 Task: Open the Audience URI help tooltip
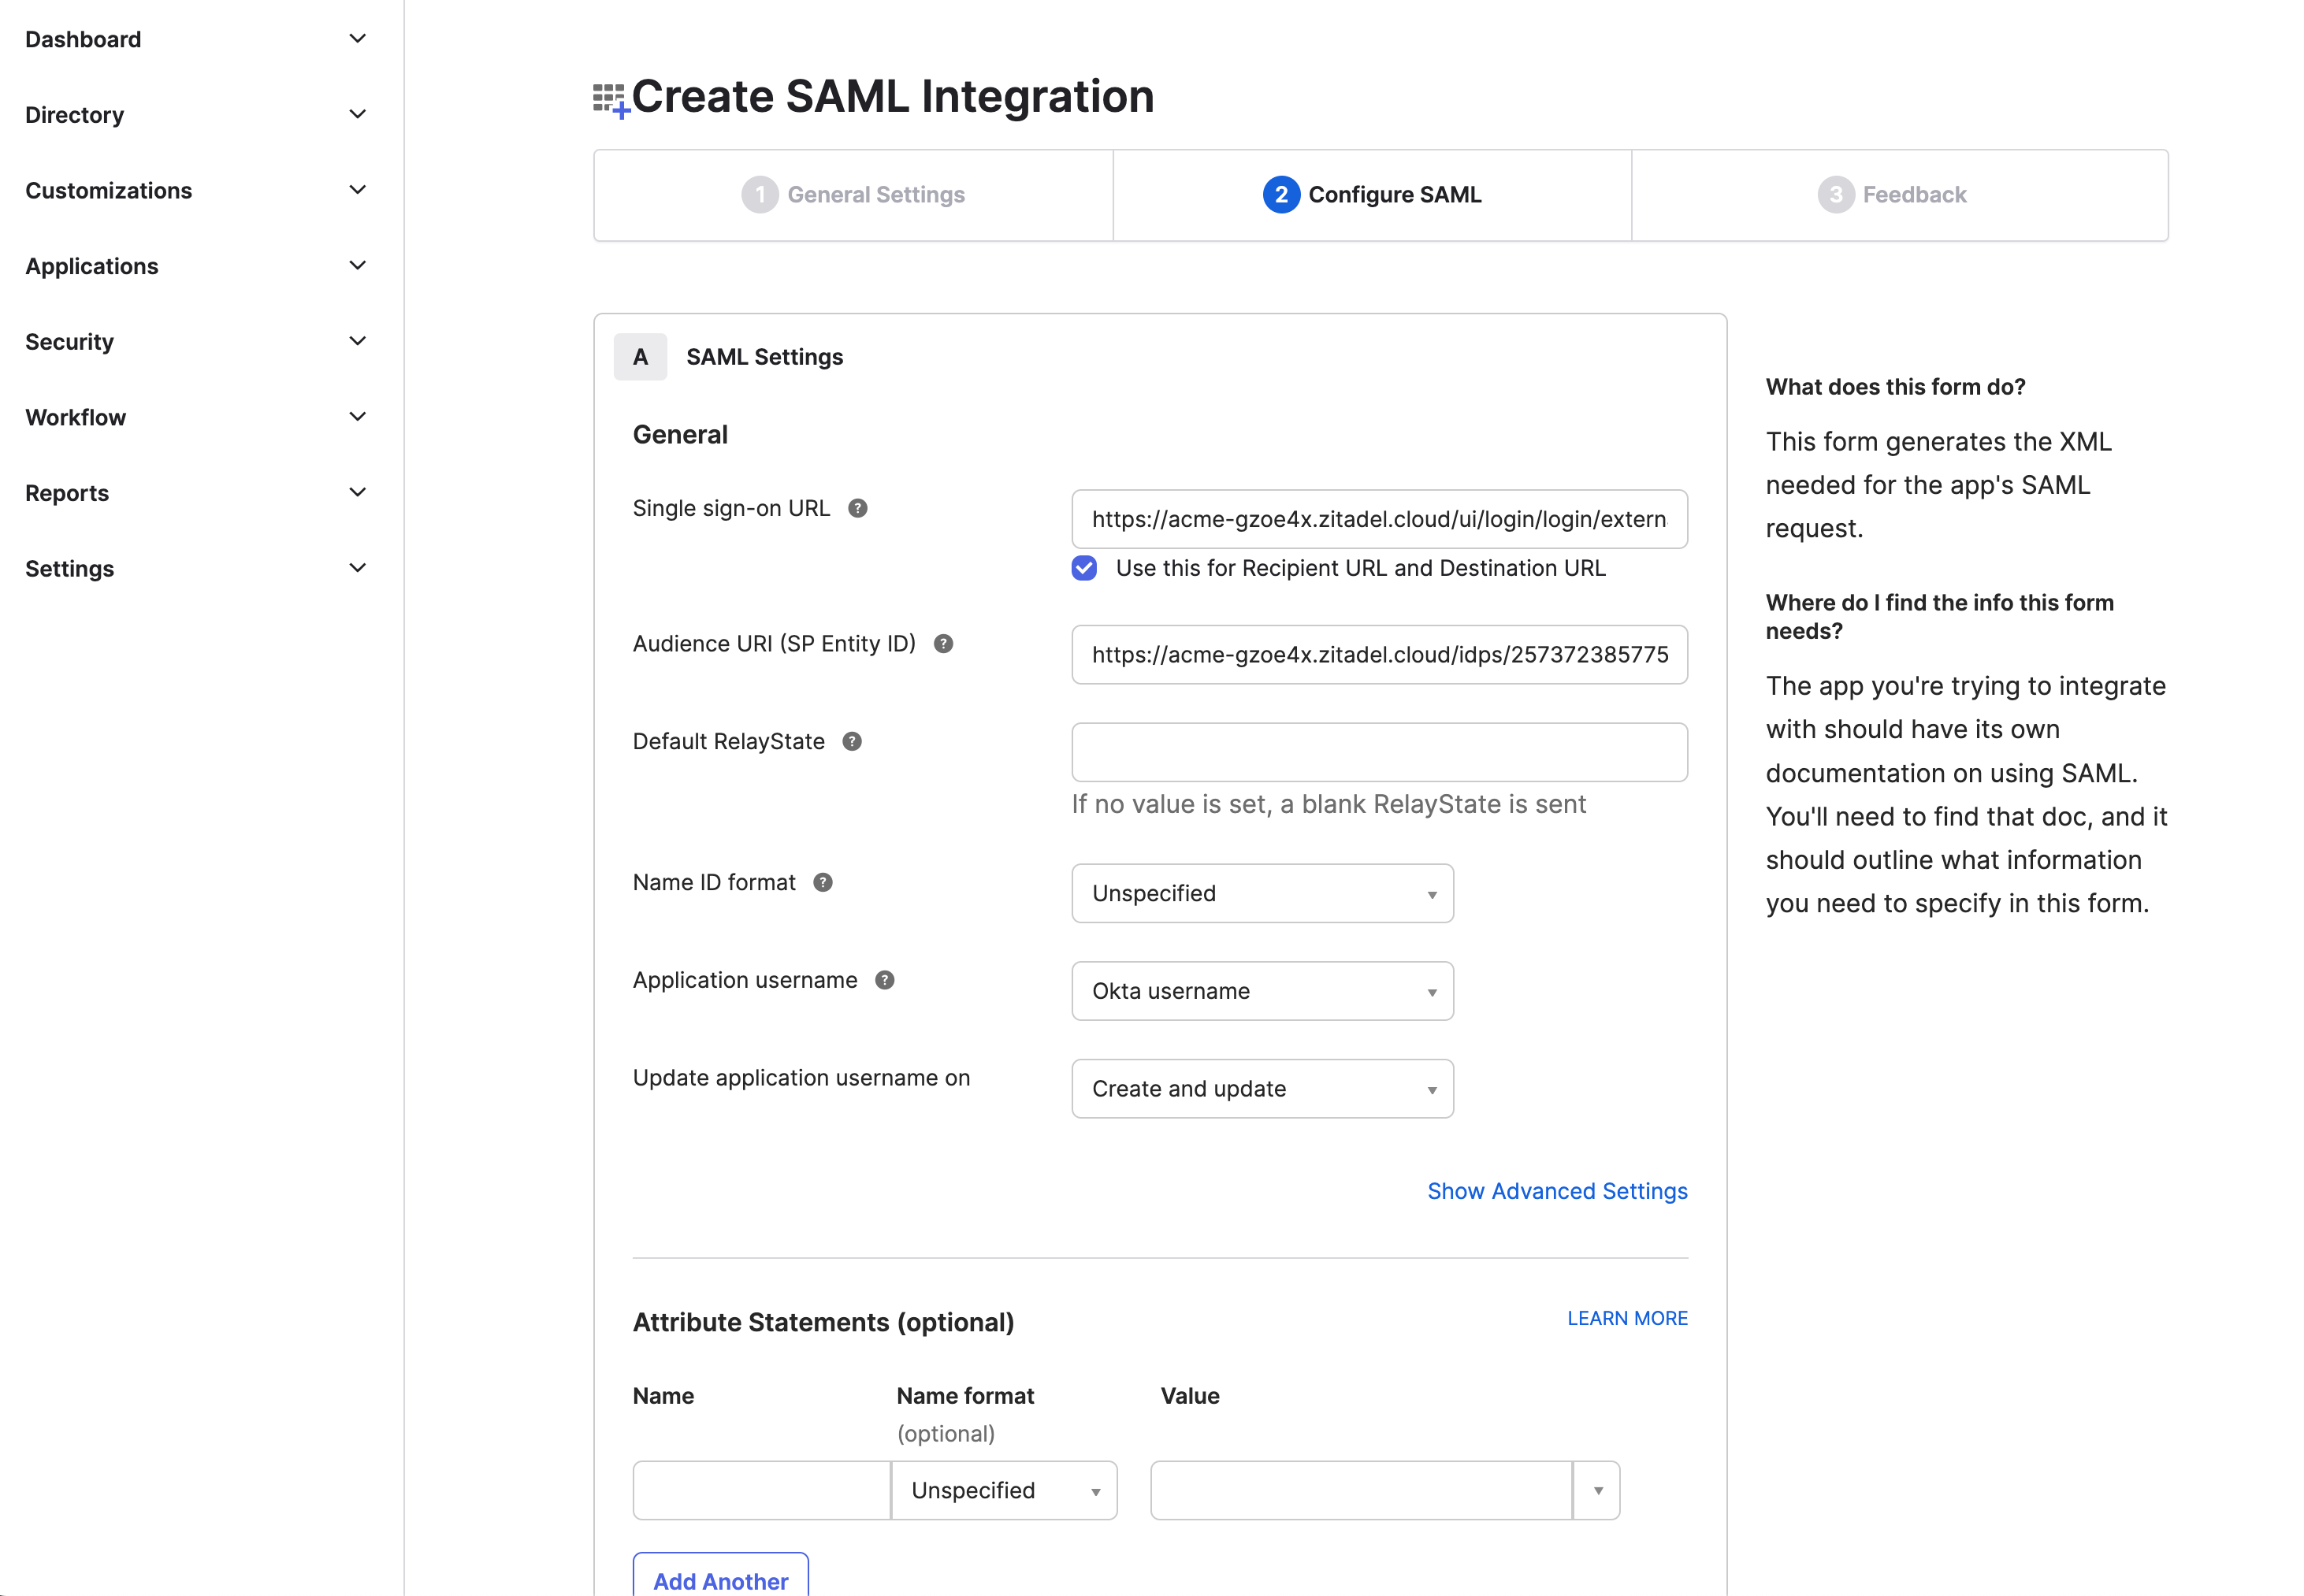point(943,643)
